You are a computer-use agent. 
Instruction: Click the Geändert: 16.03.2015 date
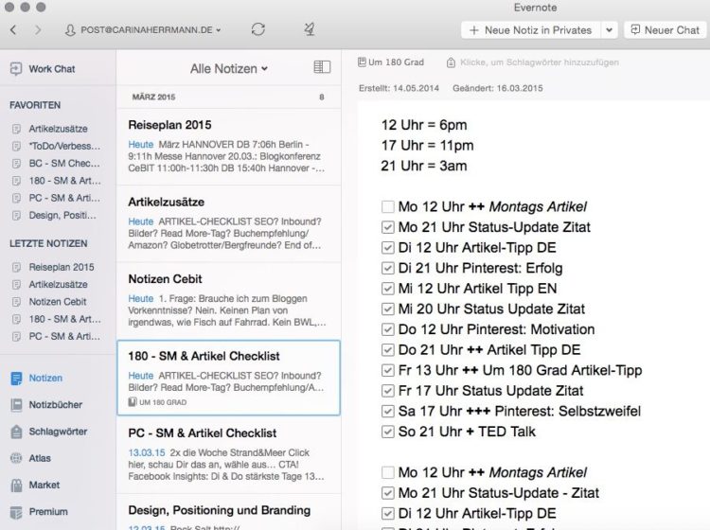498,88
